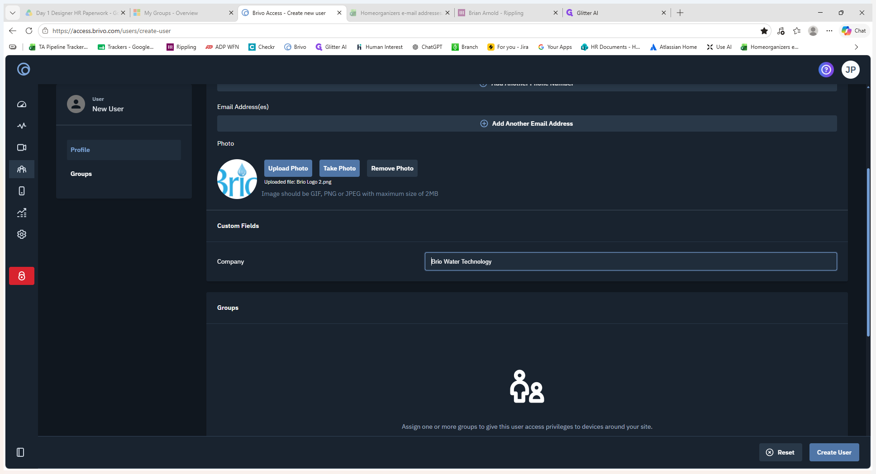Click the browser back arrow
Viewport: 876px width, 474px height.
click(13, 31)
